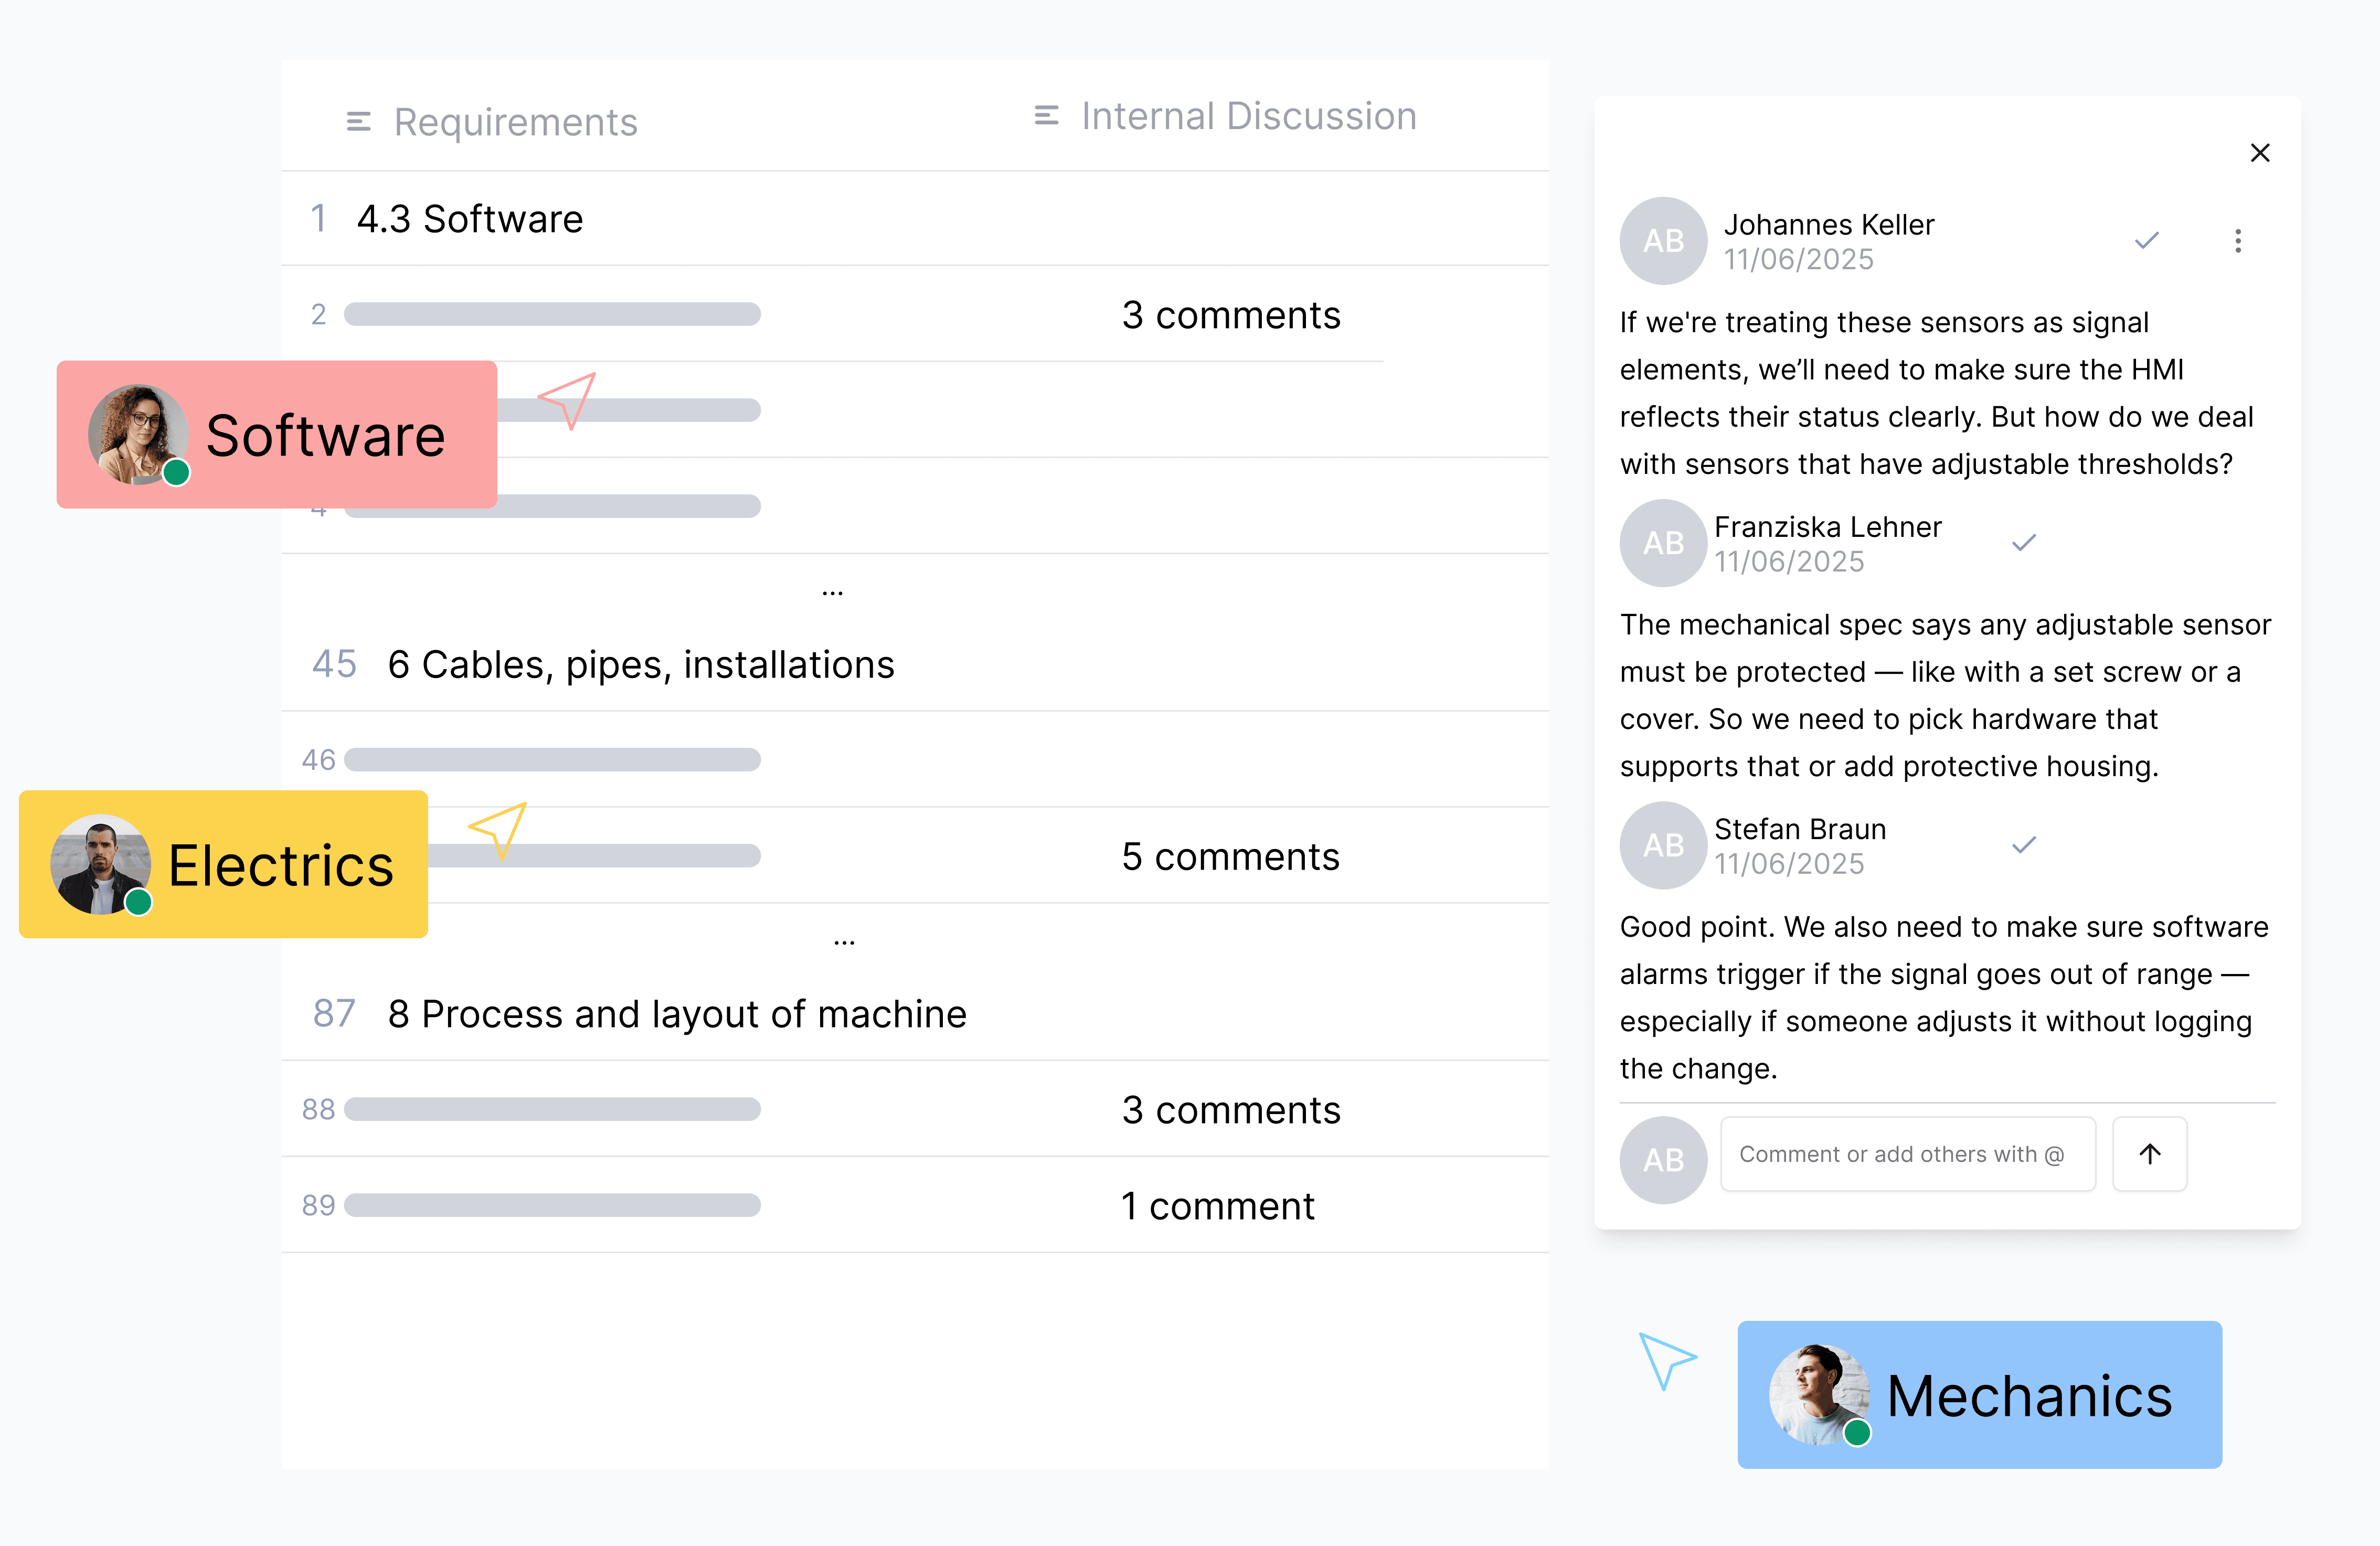
Task: Click the Requirements column header icon
Action: click(358, 122)
